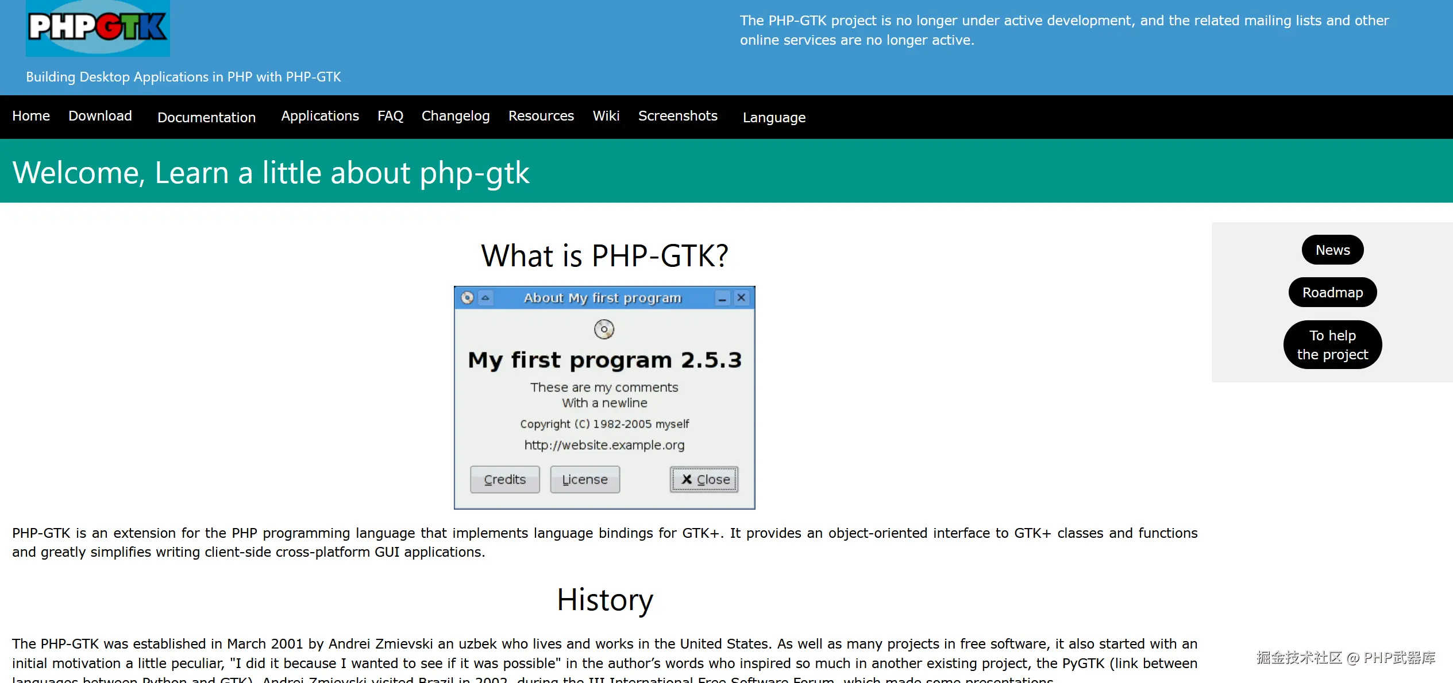Click the PHPGTK logo image

click(98, 28)
